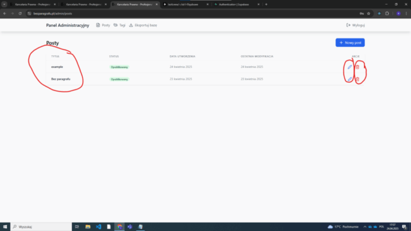Open the Tagi navigation link

coord(119,25)
